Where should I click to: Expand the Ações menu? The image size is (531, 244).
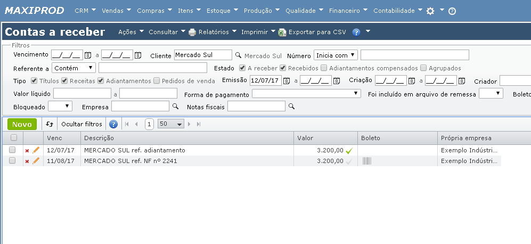tap(131, 32)
